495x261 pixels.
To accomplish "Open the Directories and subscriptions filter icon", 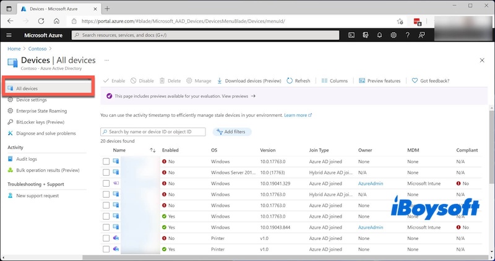I will [366, 35].
